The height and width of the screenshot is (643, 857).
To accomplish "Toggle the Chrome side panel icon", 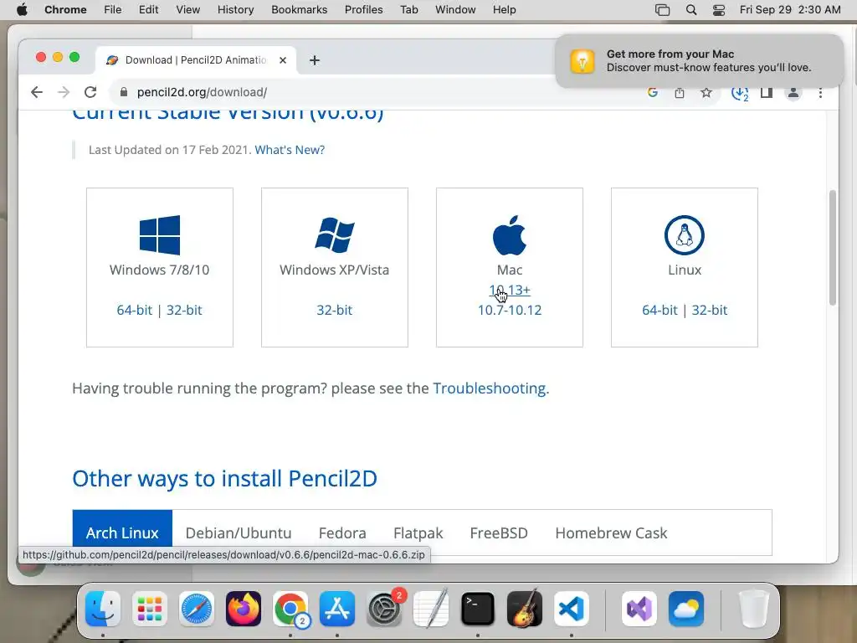I will [767, 92].
